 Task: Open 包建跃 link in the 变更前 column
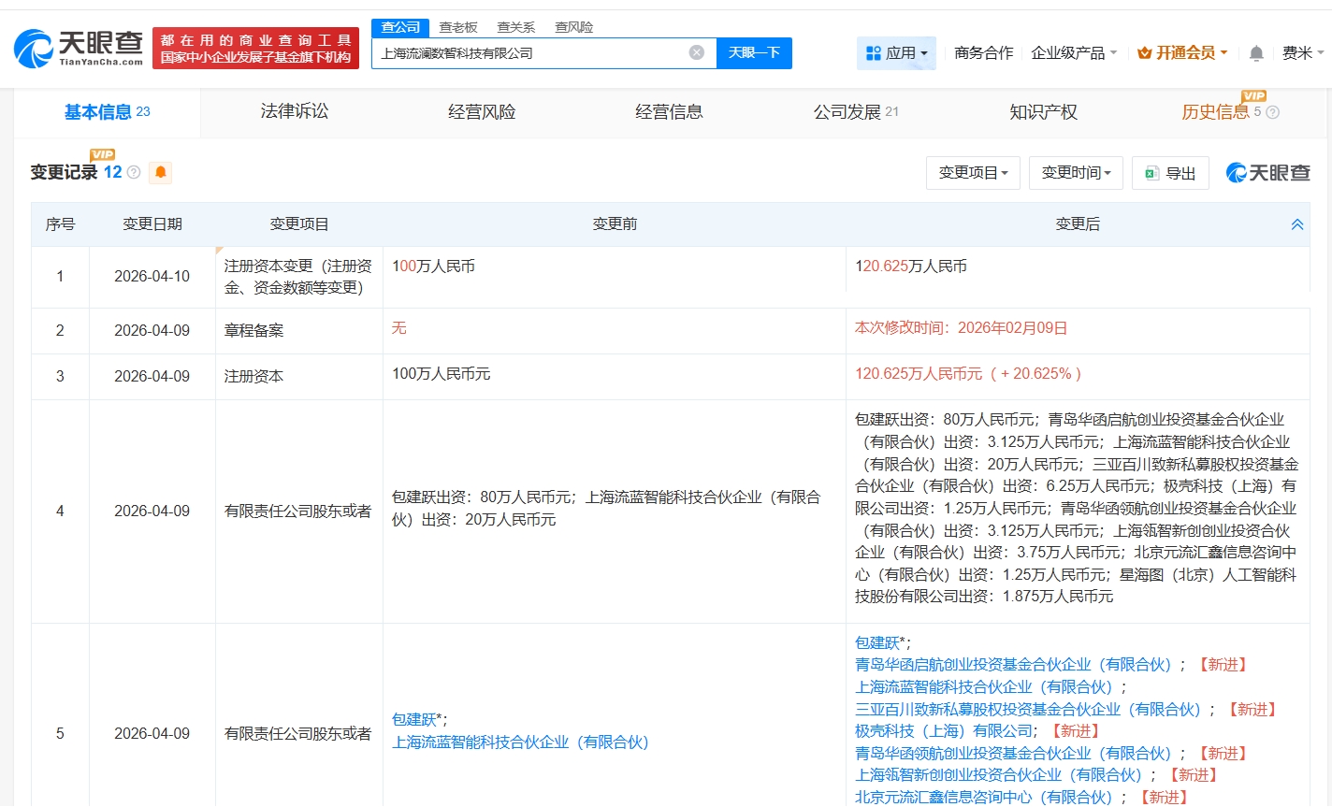point(414,719)
